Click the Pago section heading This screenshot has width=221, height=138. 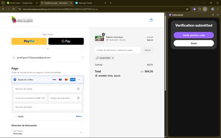pyautogui.click(x=15, y=68)
